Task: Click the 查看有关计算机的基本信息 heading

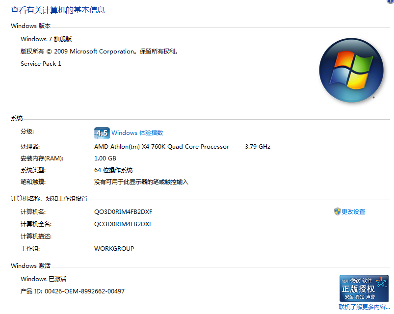Action: [58, 10]
